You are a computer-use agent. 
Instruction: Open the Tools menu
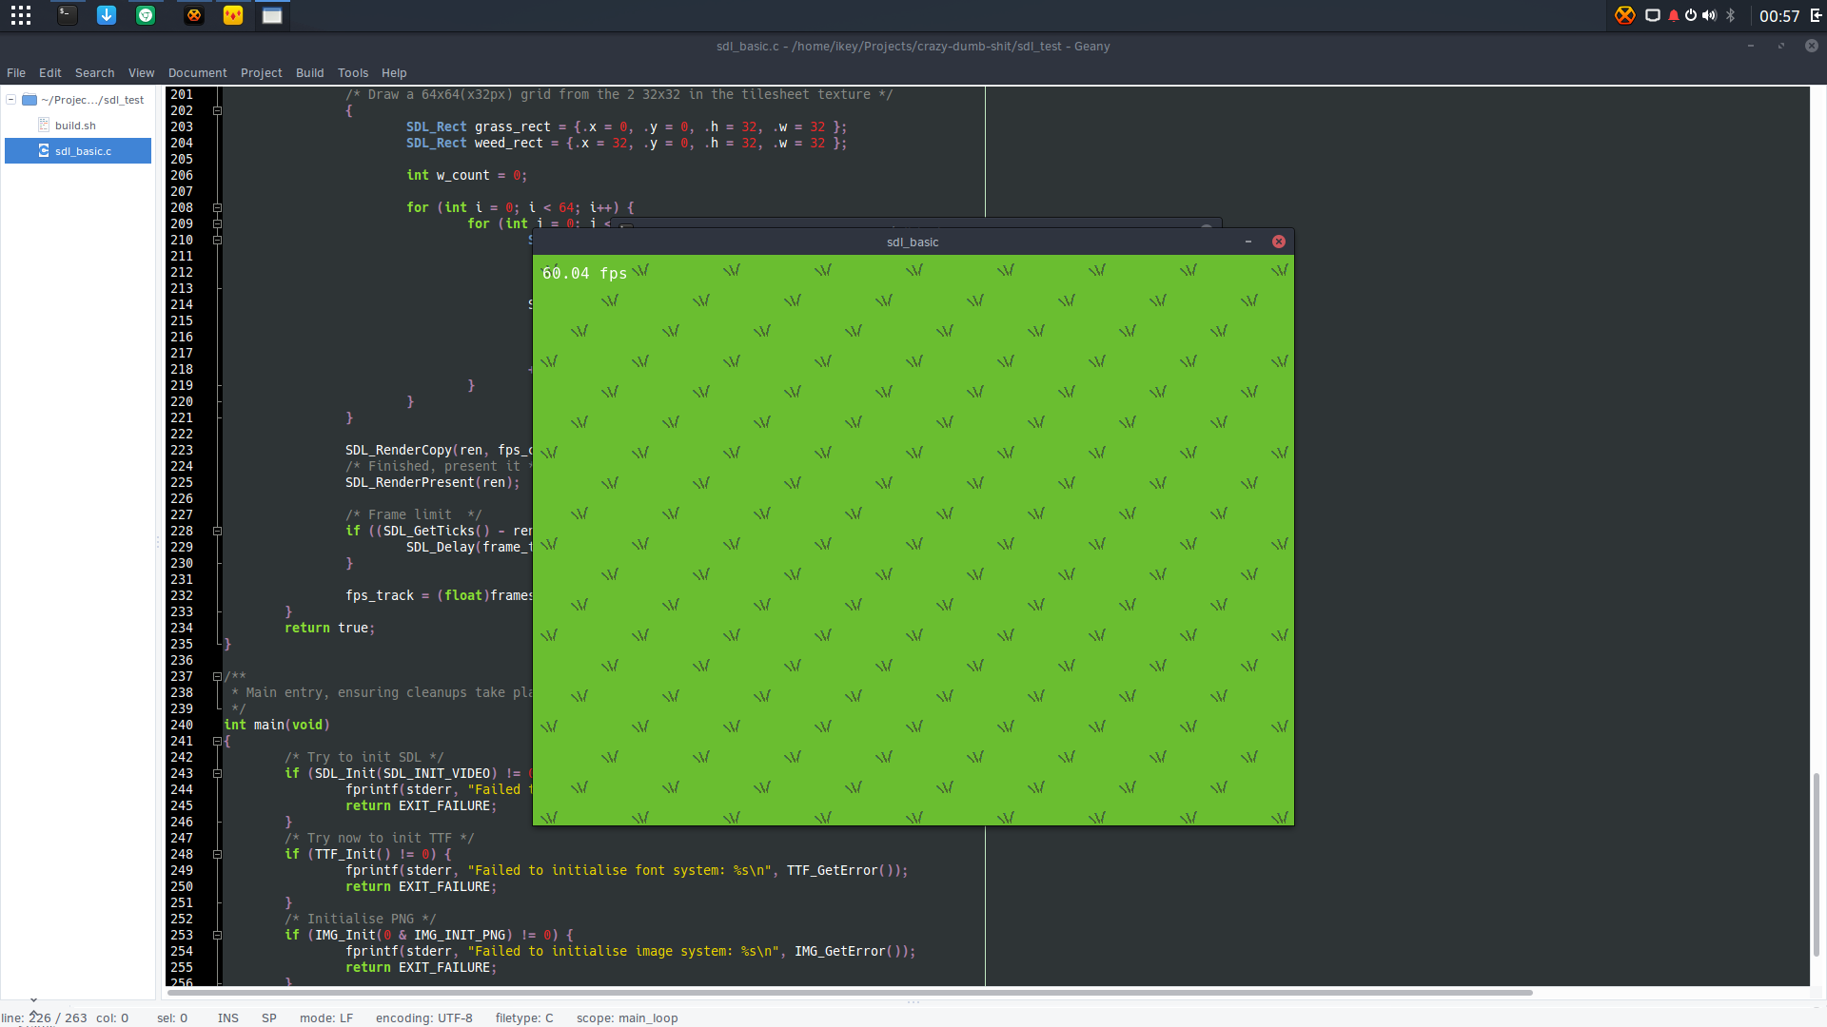click(x=352, y=72)
